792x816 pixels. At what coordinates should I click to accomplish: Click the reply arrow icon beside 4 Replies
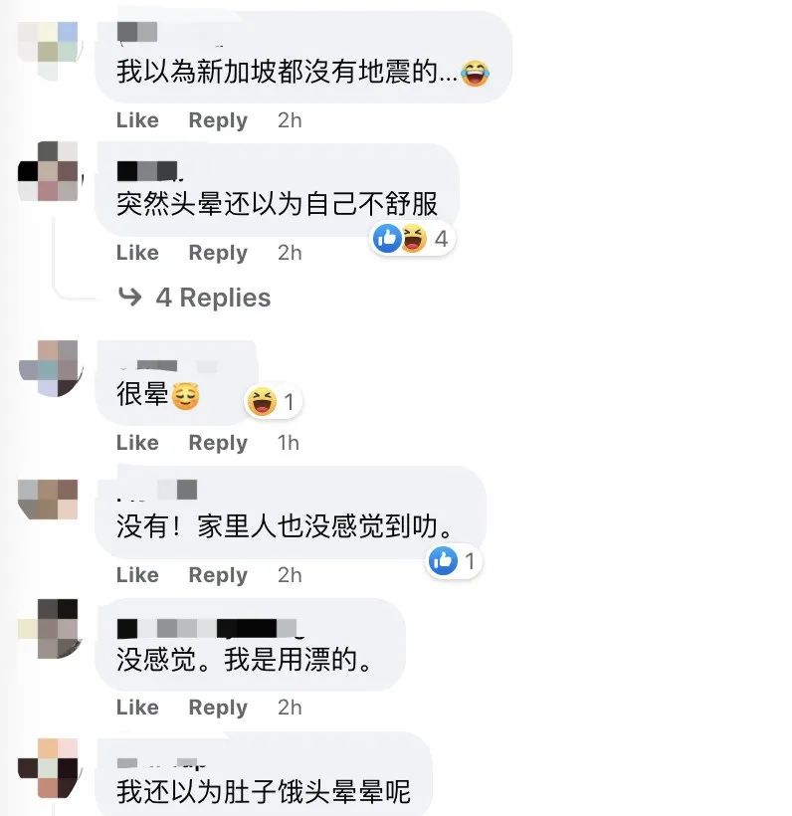(129, 297)
